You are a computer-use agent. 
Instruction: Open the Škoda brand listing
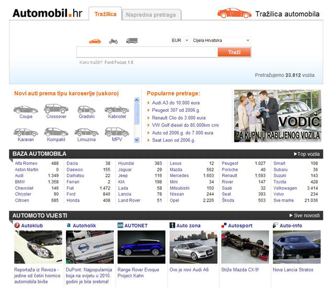pos(228,200)
